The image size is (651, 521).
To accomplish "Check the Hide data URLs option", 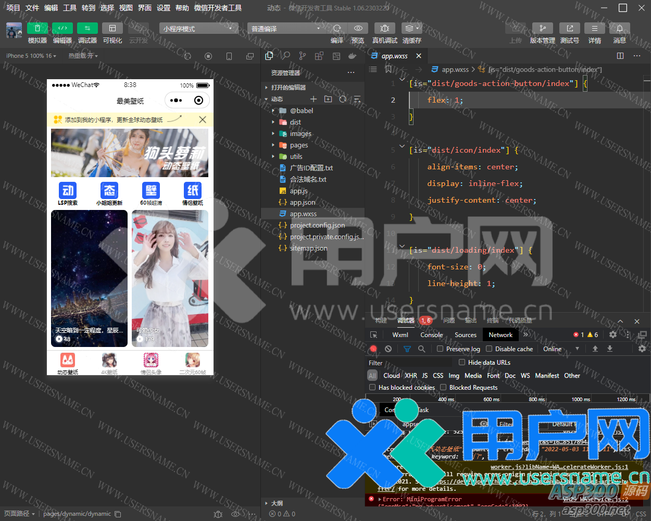I will [462, 363].
